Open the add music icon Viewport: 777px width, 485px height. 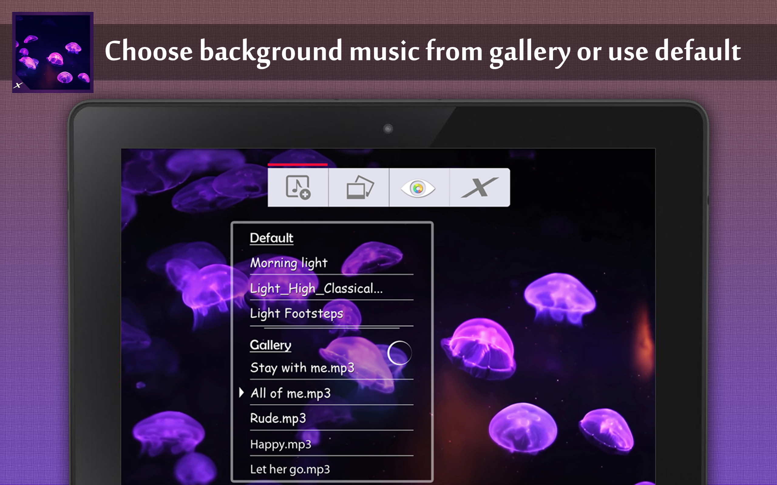[x=298, y=187]
